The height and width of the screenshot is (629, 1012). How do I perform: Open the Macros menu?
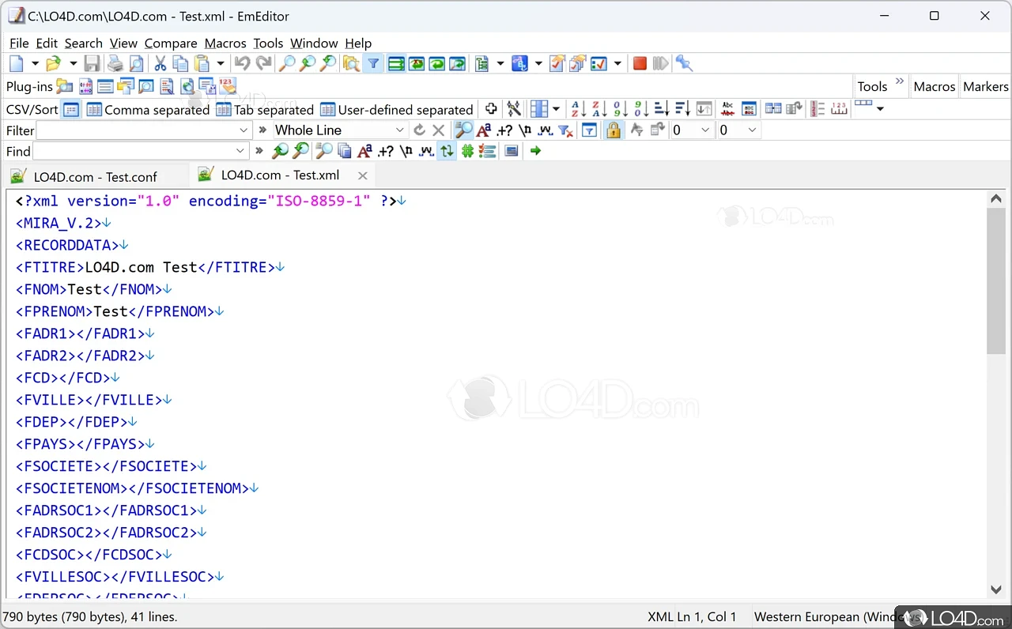[225, 43]
